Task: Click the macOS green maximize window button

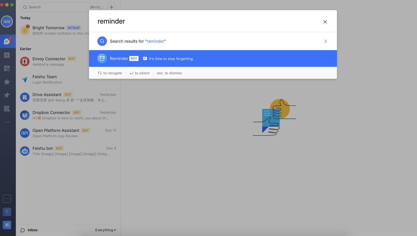Action: pyautogui.click(x=12, y=5)
